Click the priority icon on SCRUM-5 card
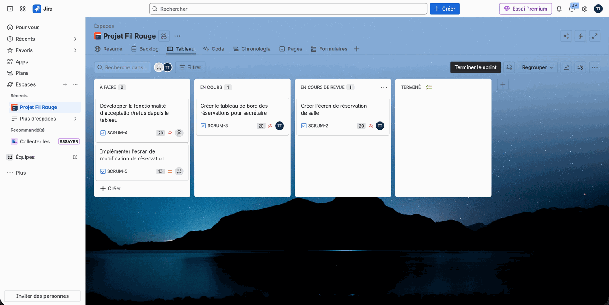This screenshot has width=609, height=305. [170, 171]
